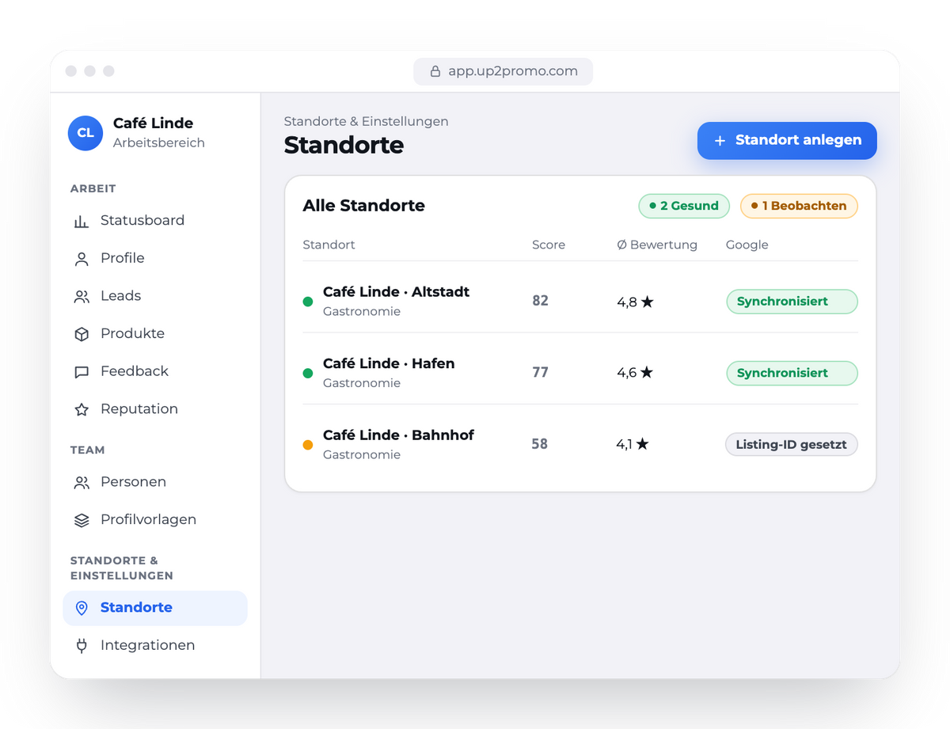Open the Personen menu item
This screenshot has width=950, height=729.
(155, 482)
